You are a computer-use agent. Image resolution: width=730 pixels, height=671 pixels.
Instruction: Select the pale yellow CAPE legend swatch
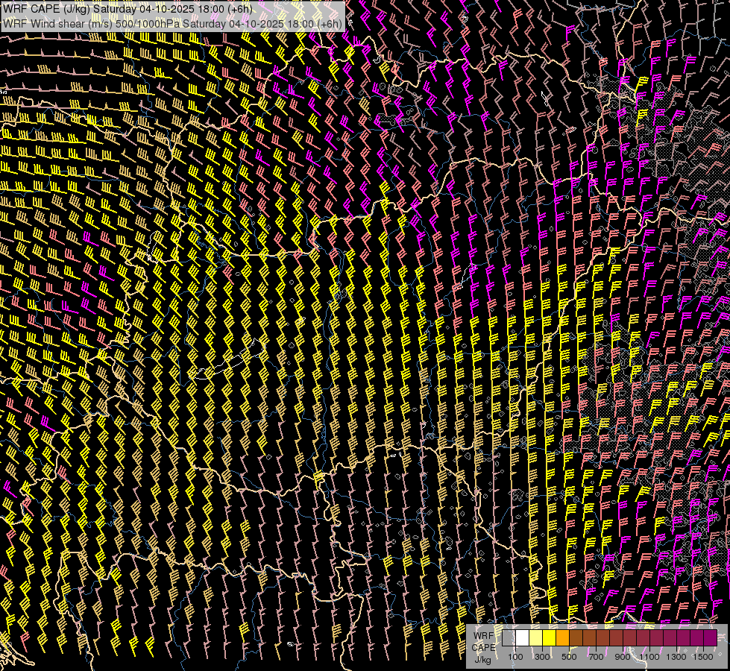pyautogui.click(x=536, y=637)
